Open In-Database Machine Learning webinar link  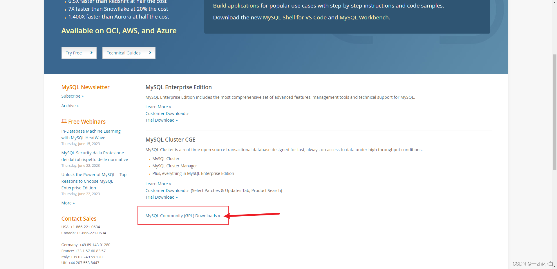pos(91,135)
